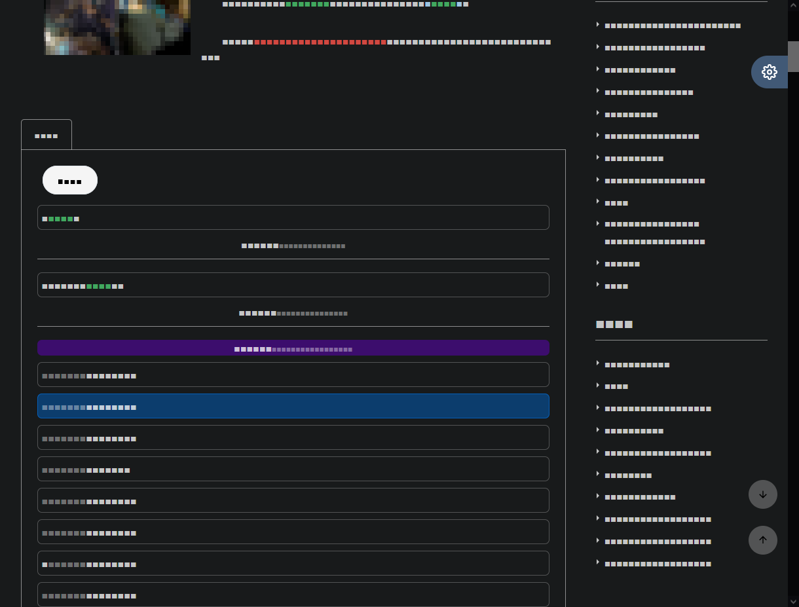The width and height of the screenshot is (799, 607).
Task: Click the circular up-arrow scroll button
Action: 762,540
